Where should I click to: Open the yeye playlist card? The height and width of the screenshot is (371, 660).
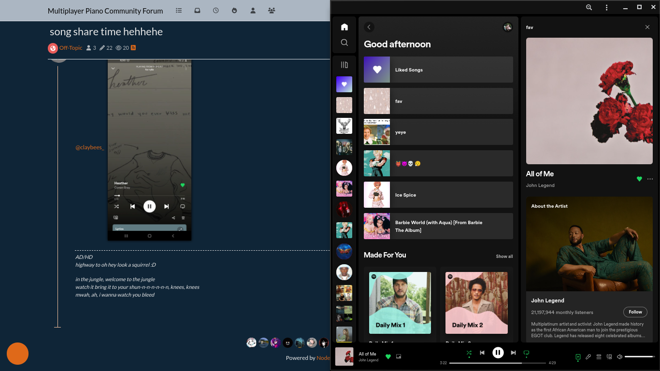click(x=438, y=132)
